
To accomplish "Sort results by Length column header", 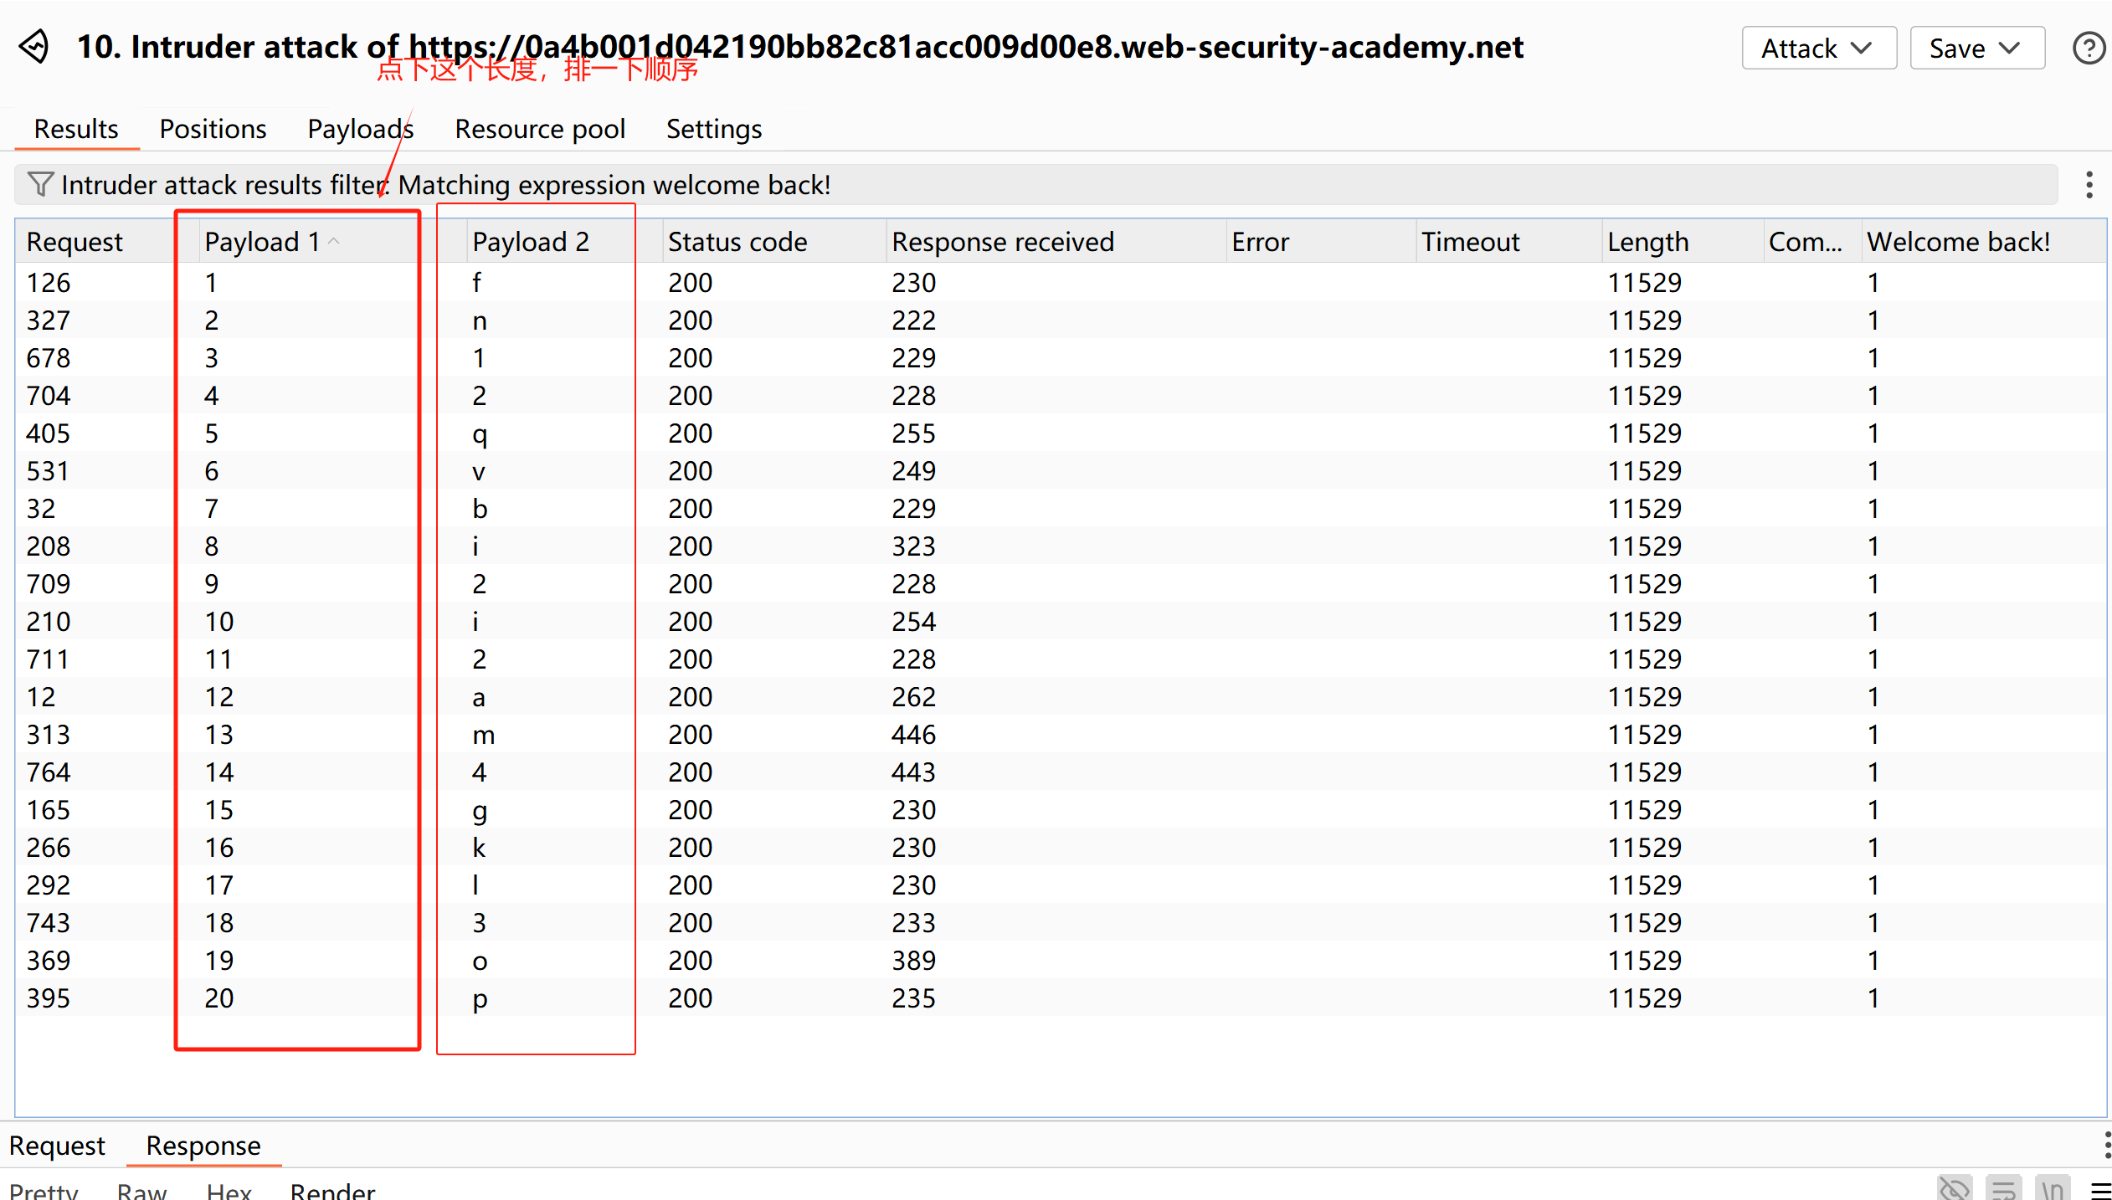I will (x=1647, y=241).
